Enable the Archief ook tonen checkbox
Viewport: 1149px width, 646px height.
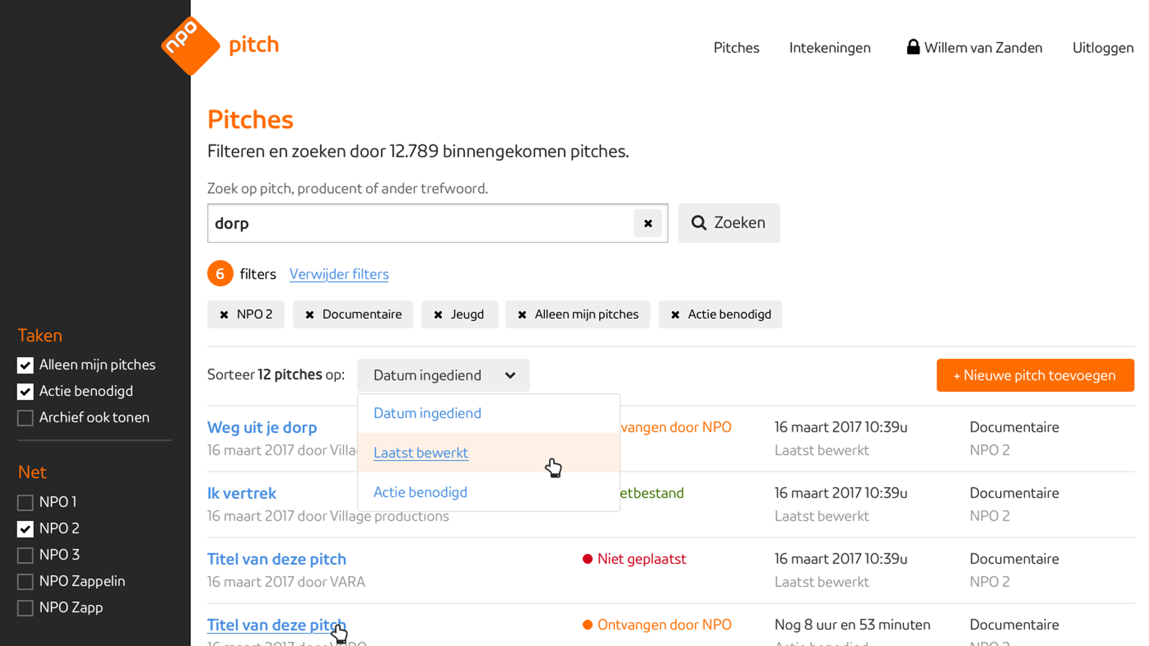[25, 418]
